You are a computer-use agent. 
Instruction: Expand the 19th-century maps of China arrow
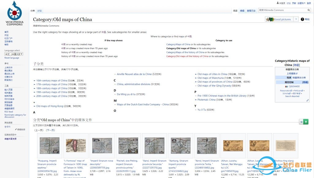pos(34,92)
